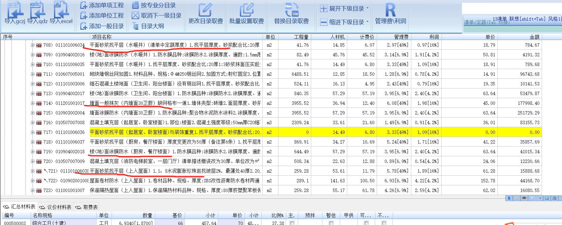Click the chain link icon in the mini toolbar

click(524, 198)
